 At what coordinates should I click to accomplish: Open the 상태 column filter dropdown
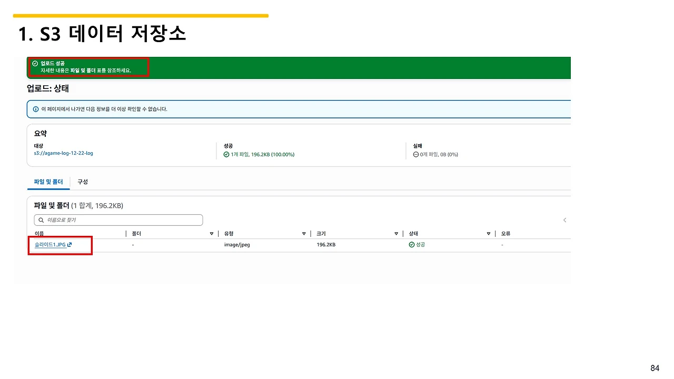489,233
